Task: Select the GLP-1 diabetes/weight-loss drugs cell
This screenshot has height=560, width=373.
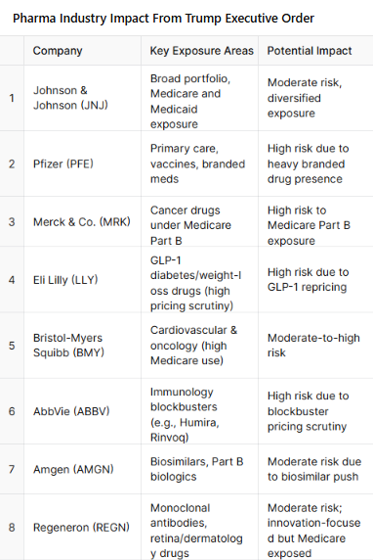Action: (x=199, y=279)
